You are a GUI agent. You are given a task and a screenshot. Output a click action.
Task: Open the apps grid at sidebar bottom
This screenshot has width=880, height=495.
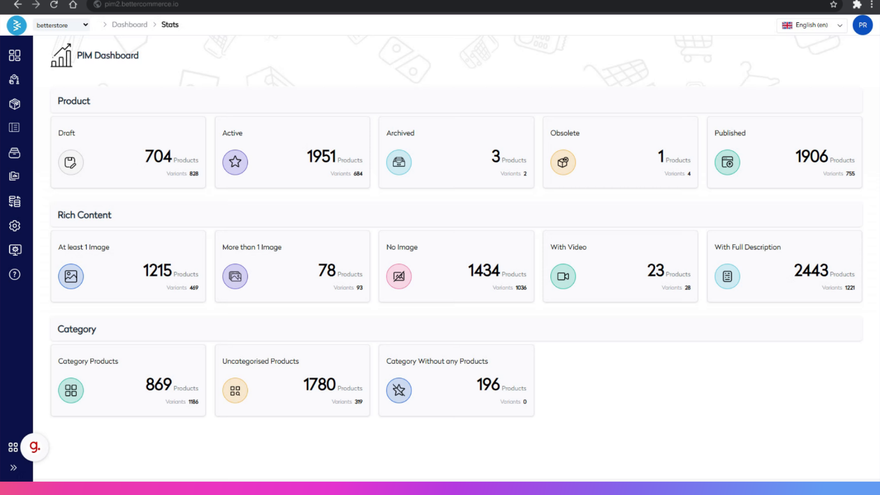pos(13,448)
